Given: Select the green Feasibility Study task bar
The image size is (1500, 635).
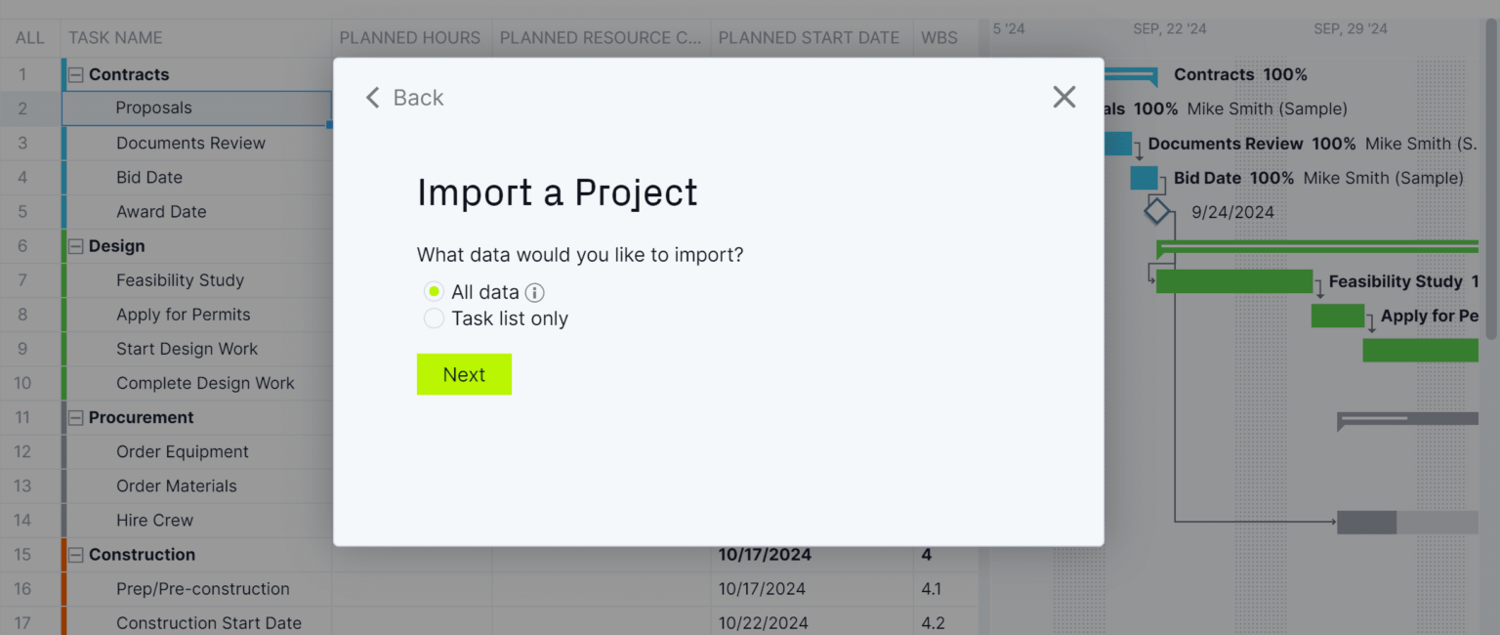Looking at the screenshot, I should click(1234, 280).
